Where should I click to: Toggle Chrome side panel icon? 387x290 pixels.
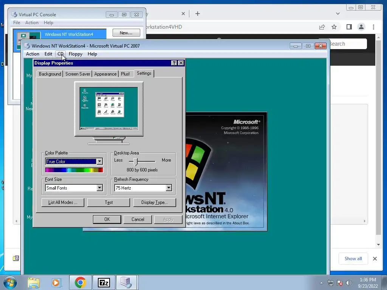pyautogui.click(x=349, y=27)
